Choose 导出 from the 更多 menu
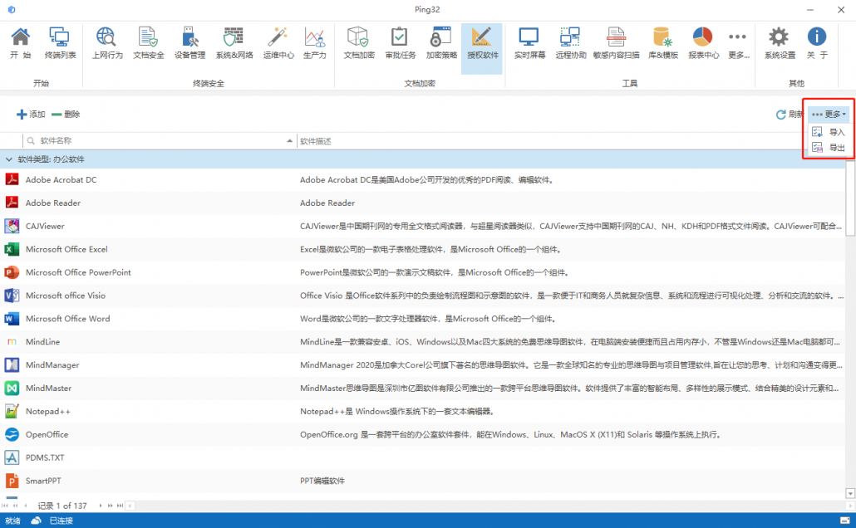 [829, 147]
